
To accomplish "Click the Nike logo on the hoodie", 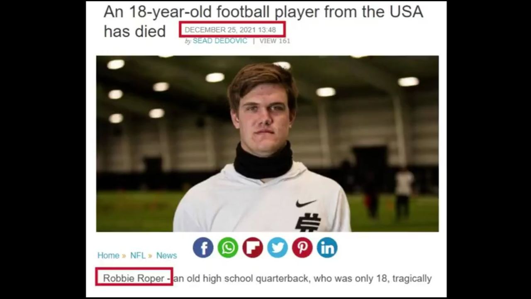I will (306, 203).
